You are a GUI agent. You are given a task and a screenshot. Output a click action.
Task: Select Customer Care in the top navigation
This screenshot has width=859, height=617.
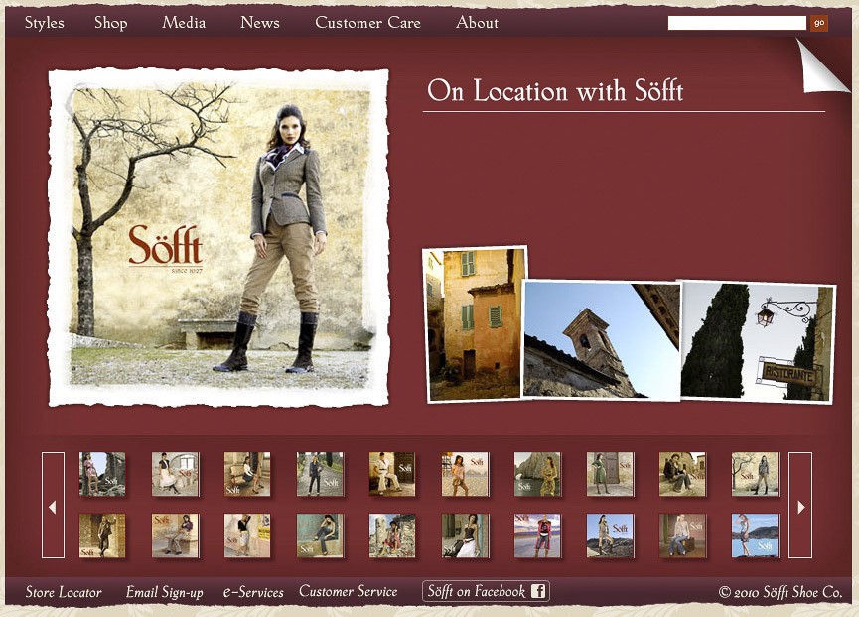(x=367, y=23)
